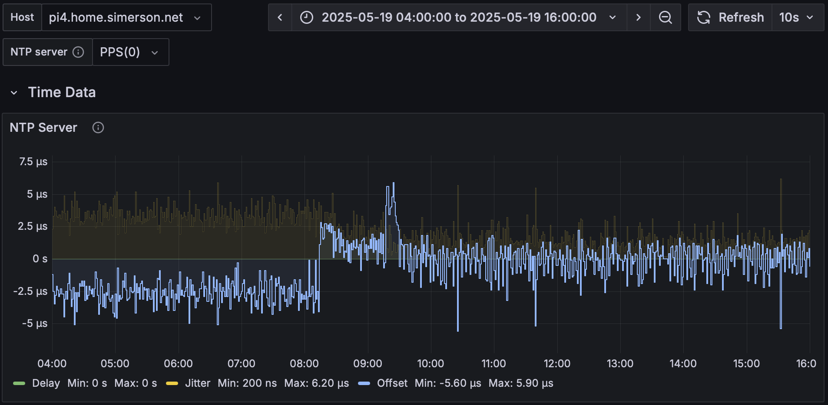This screenshot has width=828, height=405.
Task: Click the yellow Jitter color swatch
Action: (x=172, y=383)
